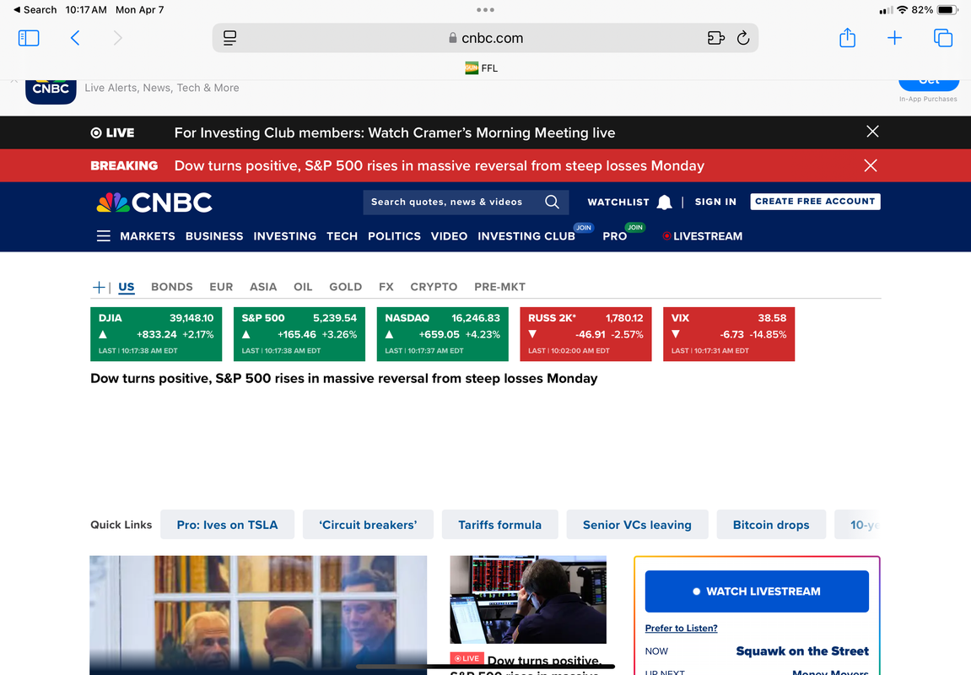
Task: Click SIGN IN
Action: click(715, 202)
